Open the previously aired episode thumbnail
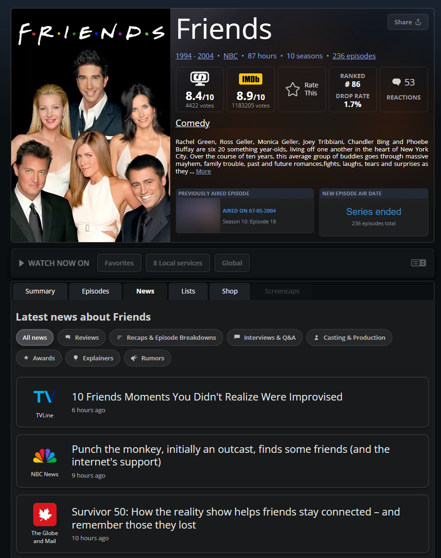441x558 pixels. [x=198, y=215]
